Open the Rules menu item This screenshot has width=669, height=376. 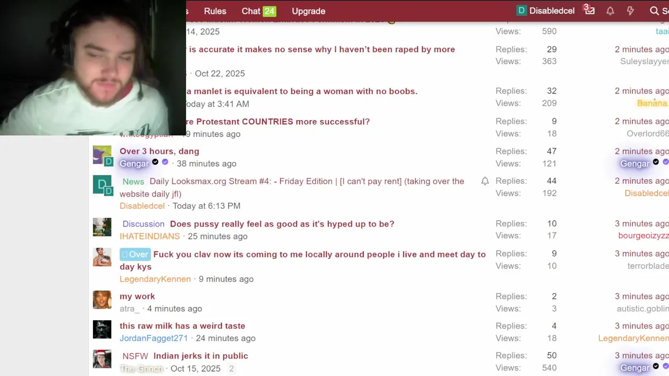tap(215, 11)
